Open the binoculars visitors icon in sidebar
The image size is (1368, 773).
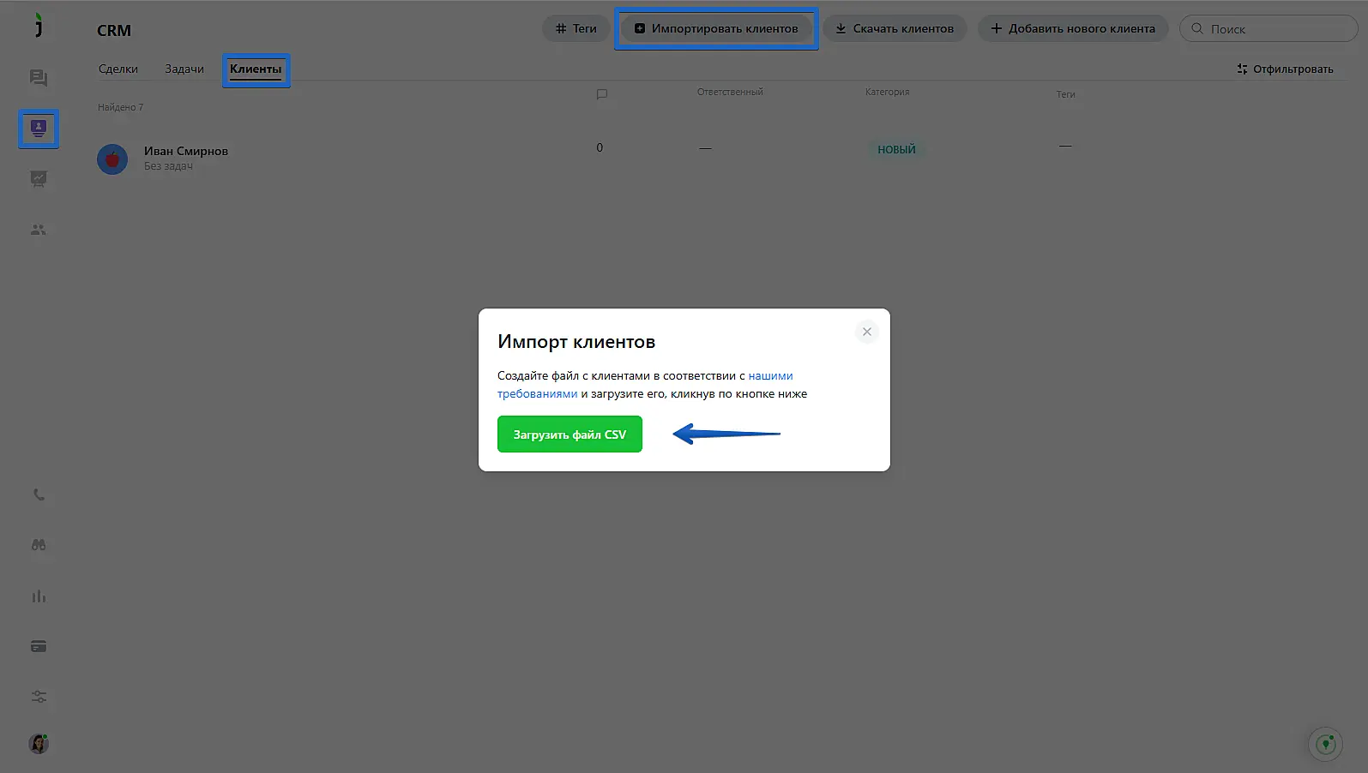pos(39,545)
